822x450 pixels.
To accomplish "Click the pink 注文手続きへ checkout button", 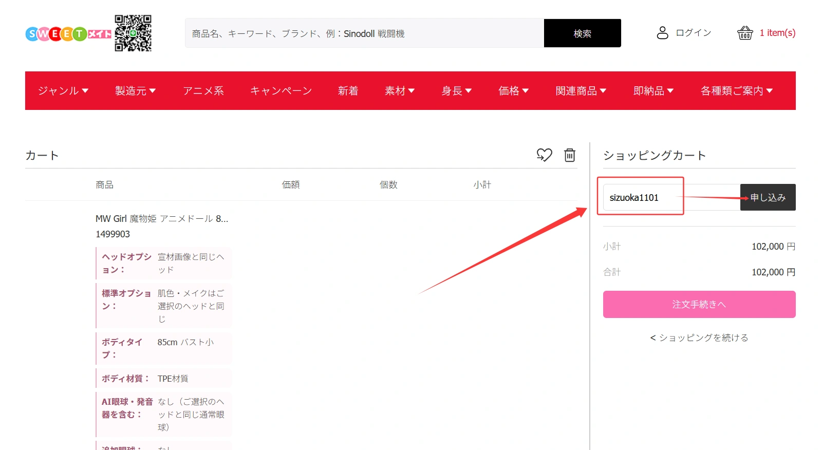I will pos(699,305).
